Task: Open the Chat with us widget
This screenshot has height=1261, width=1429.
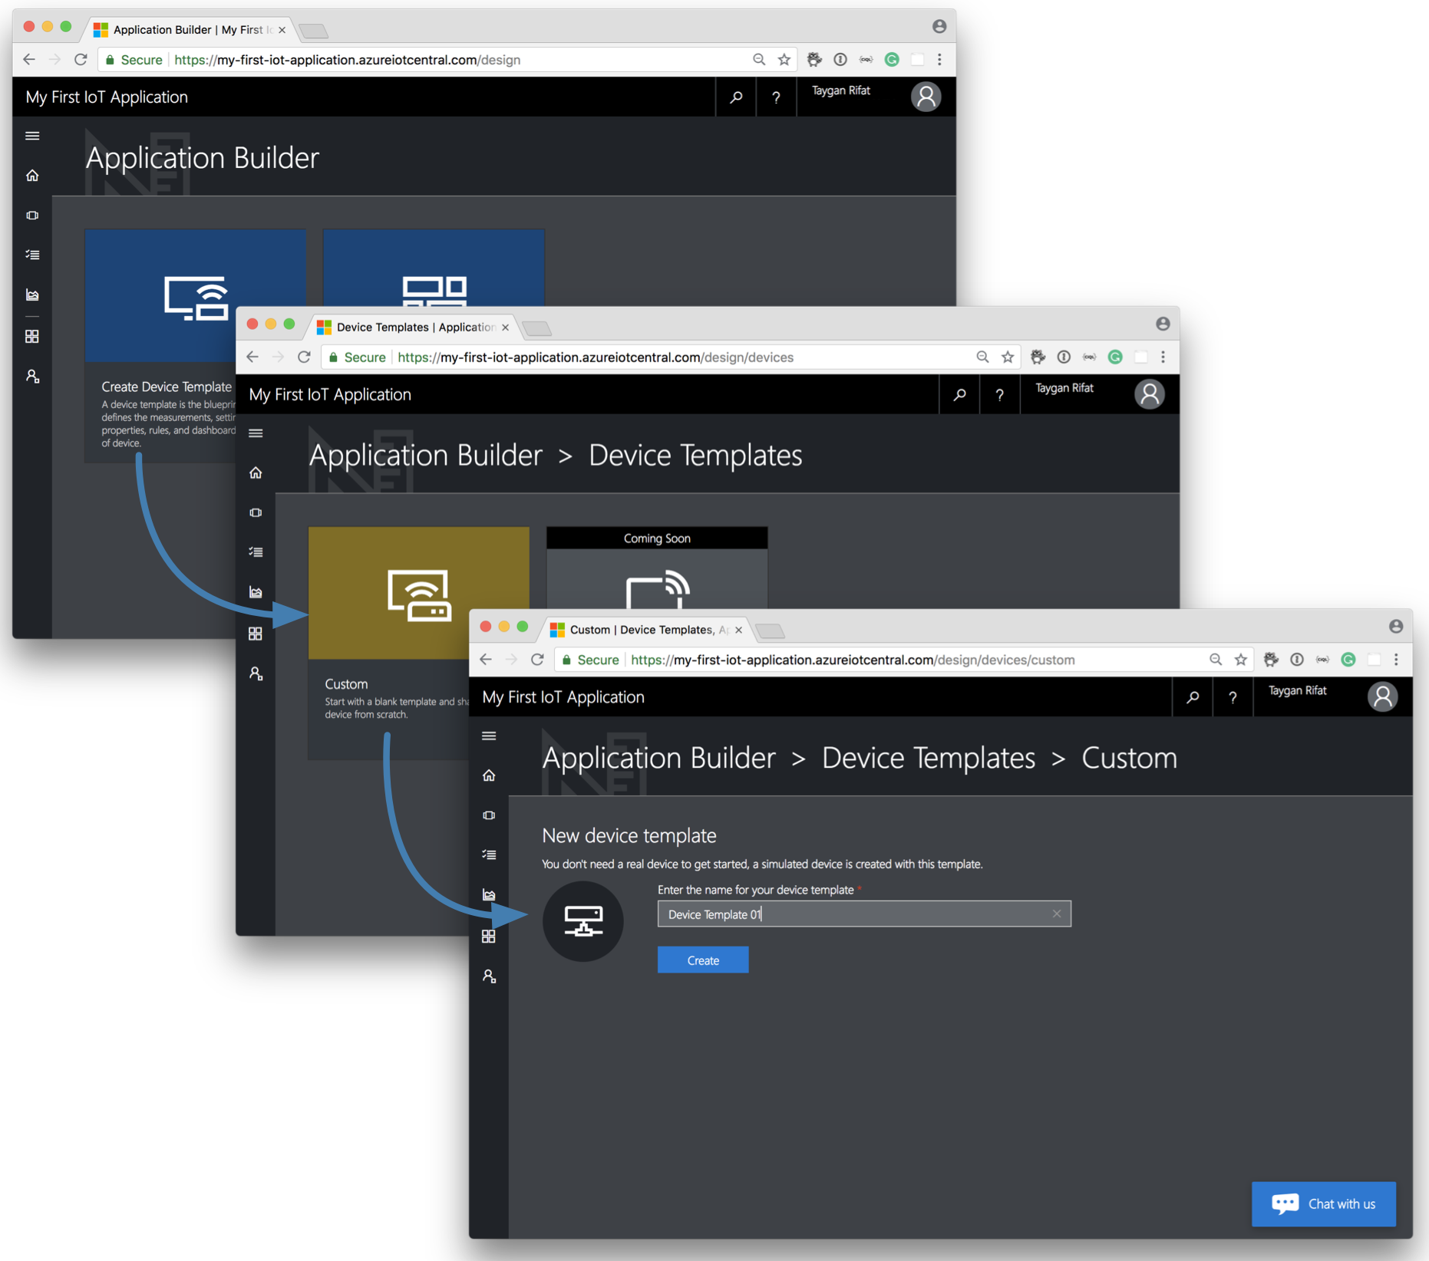Action: pyautogui.click(x=1323, y=1203)
